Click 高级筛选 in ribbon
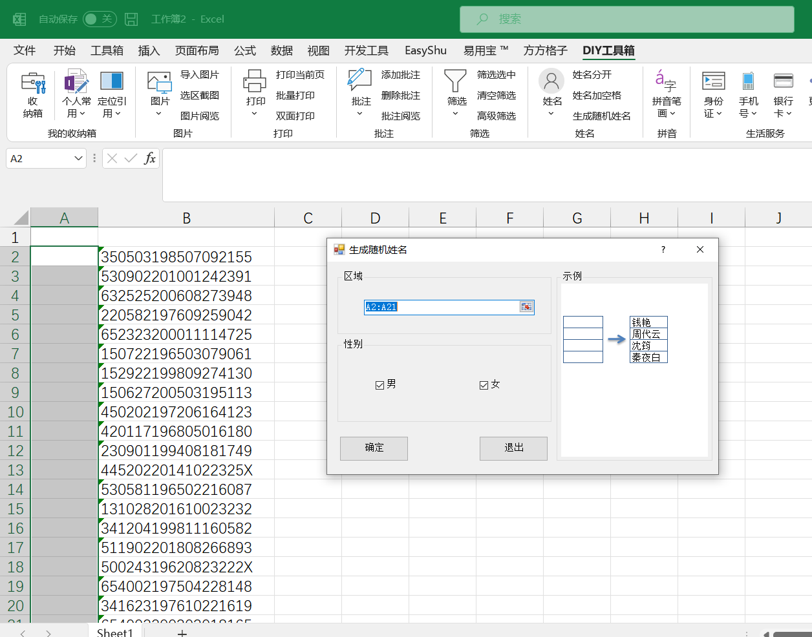 click(x=497, y=116)
